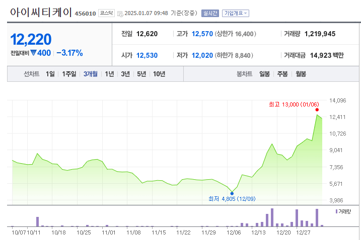Image resolution: width=361 pixels, height=240 pixels.
Task: Select the 3개월 line chart period
Action: click(91, 74)
